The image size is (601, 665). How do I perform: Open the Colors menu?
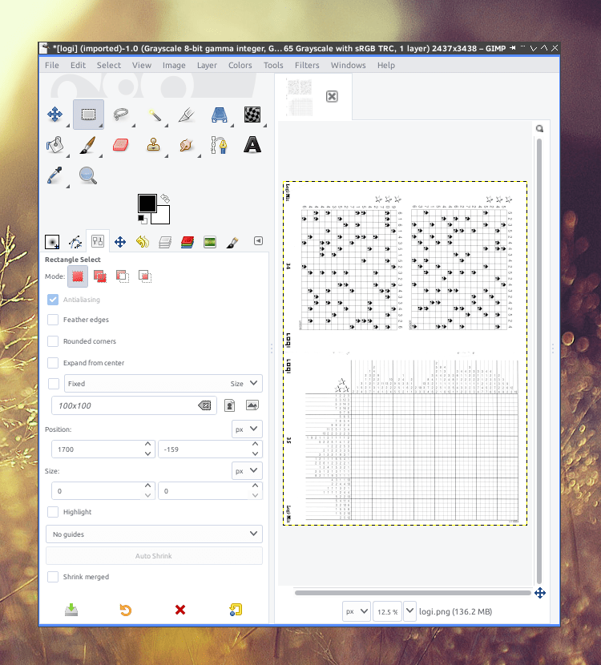240,65
